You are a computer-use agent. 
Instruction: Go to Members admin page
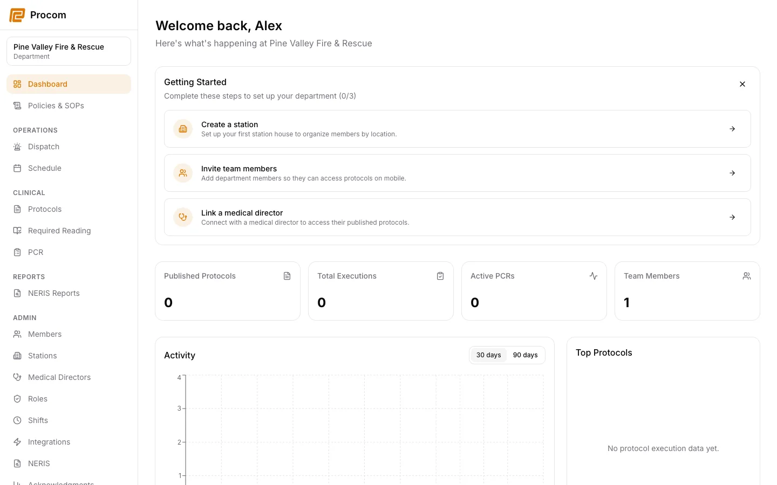coord(69,334)
